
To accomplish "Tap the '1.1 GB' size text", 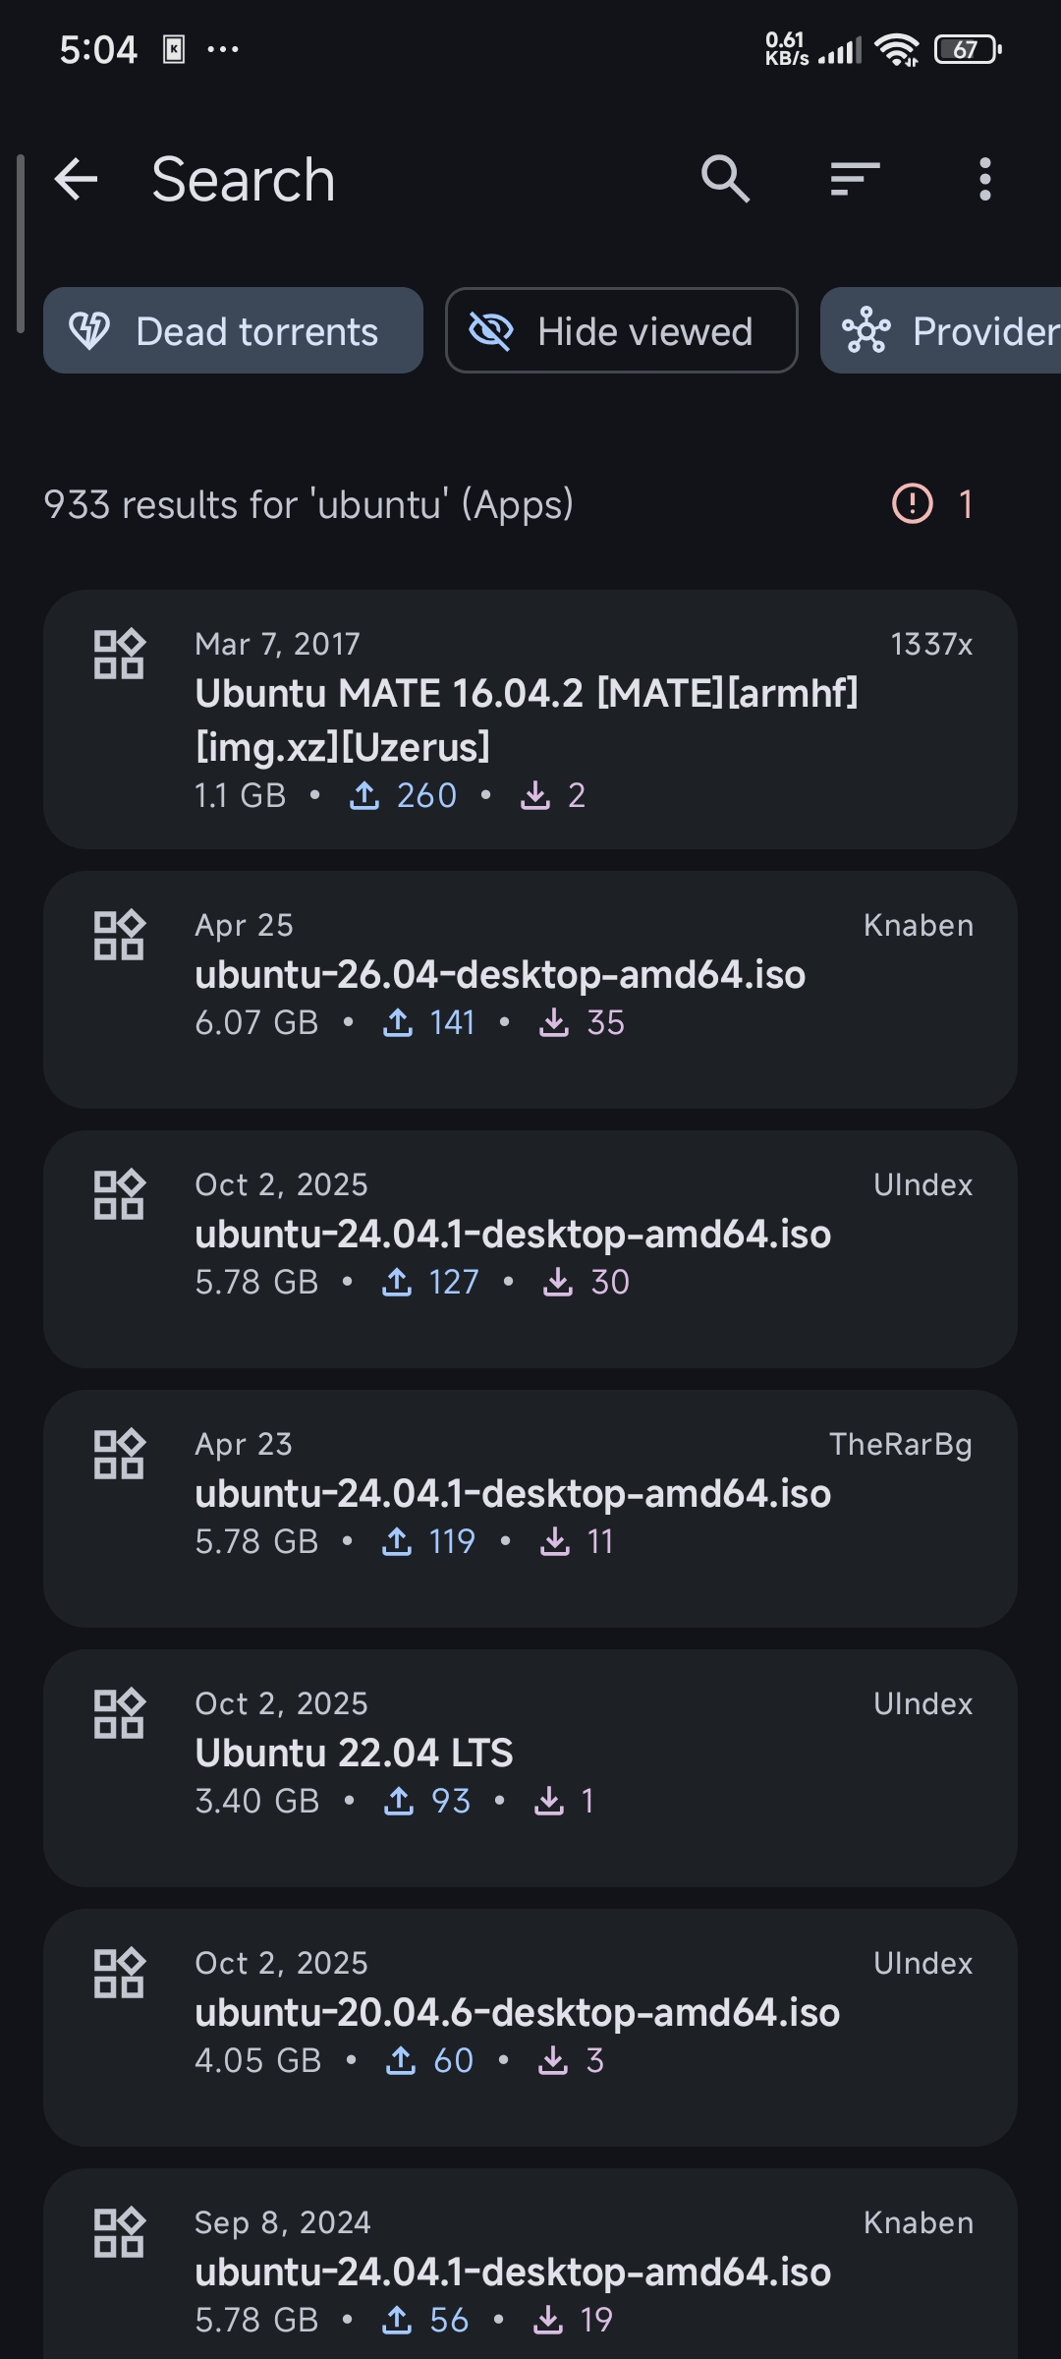I will pos(241,795).
